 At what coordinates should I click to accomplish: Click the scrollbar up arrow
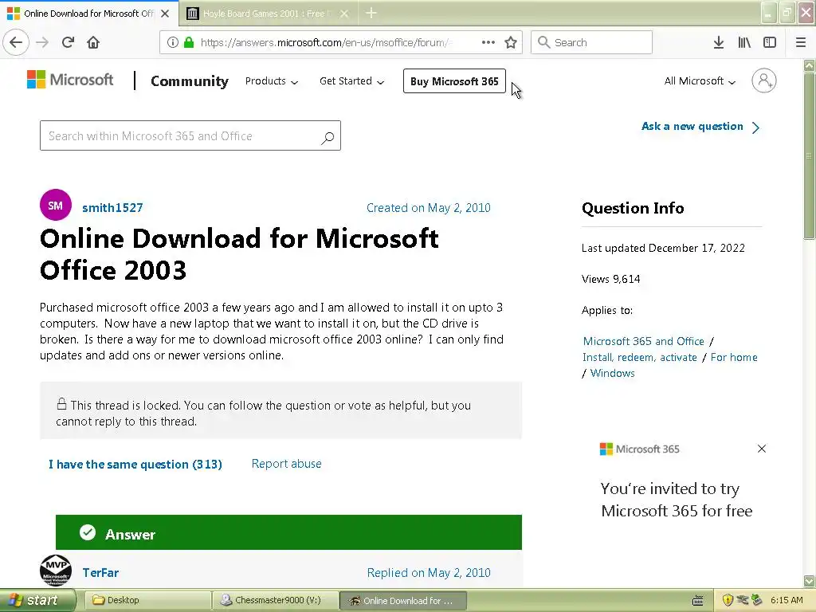[x=809, y=65]
